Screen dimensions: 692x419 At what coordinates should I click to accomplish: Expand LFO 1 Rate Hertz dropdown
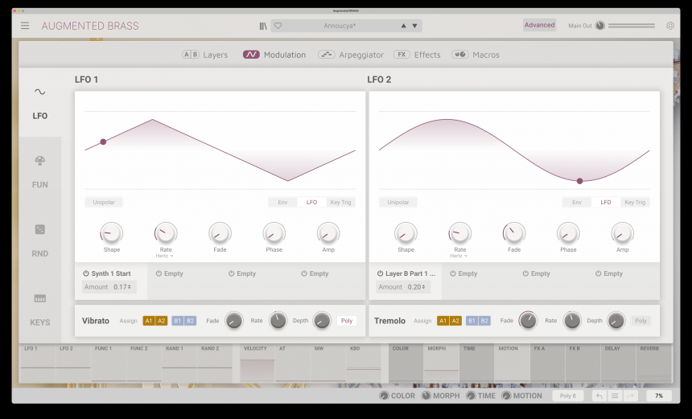pos(165,256)
